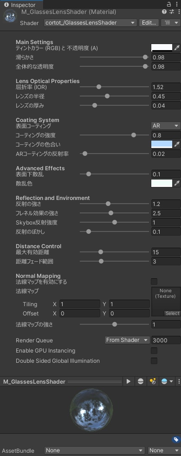Click the Tiling X input field
Image resolution: width=181 pixels, height=456 pixels.
click(x=80, y=304)
